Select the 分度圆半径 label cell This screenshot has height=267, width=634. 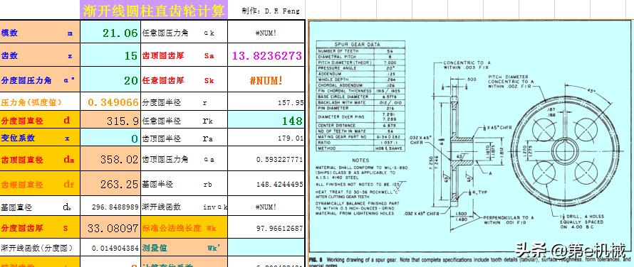(x=184, y=102)
